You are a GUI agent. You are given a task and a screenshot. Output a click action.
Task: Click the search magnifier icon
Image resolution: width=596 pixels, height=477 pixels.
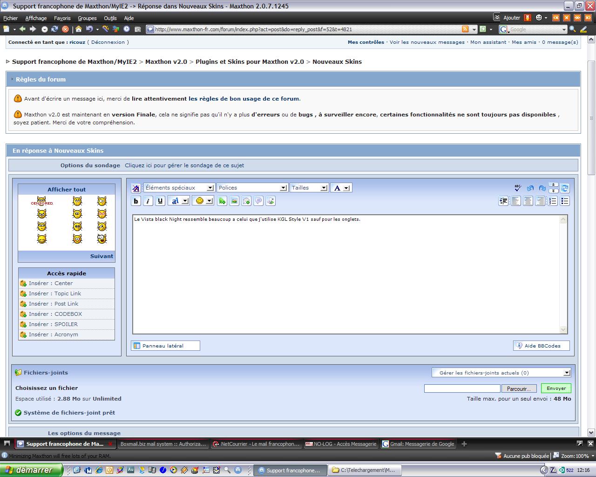click(572, 29)
